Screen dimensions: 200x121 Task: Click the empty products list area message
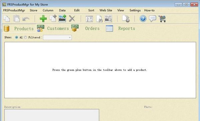coord(100,70)
